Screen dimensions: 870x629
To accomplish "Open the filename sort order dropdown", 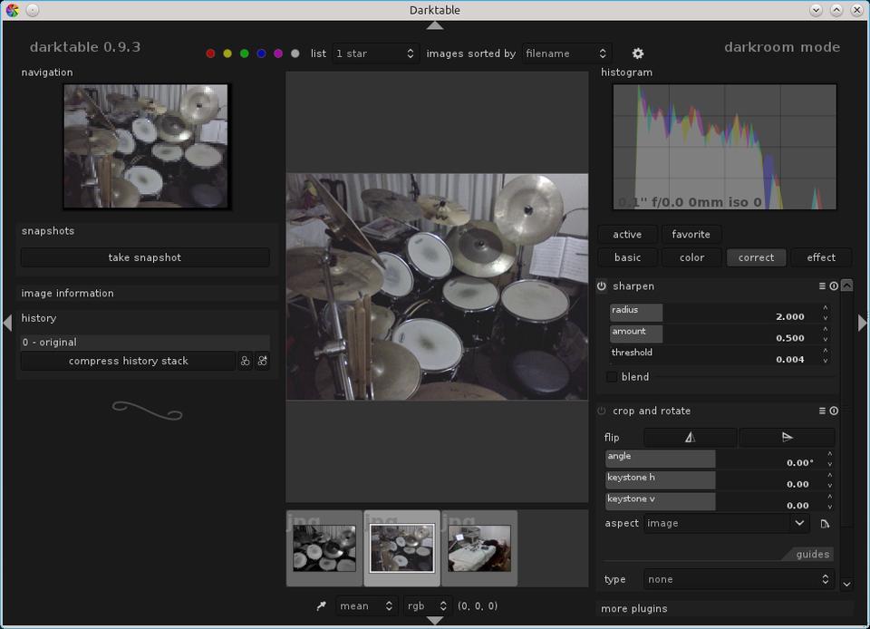I will 566,53.
